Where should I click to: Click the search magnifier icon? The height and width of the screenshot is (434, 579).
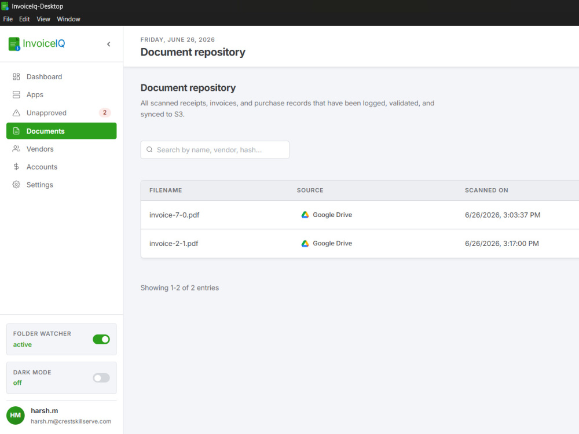[x=149, y=149]
